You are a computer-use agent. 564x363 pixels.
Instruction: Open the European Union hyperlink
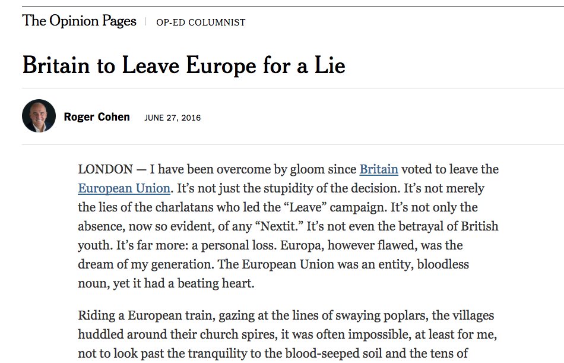[x=124, y=188]
